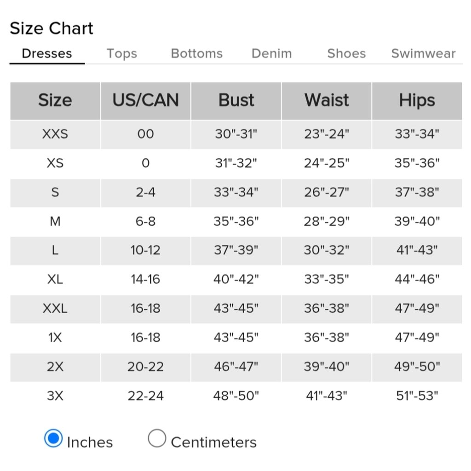Click the Size column header
The height and width of the screenshot is (471, 471).
[x=55, y=101]
